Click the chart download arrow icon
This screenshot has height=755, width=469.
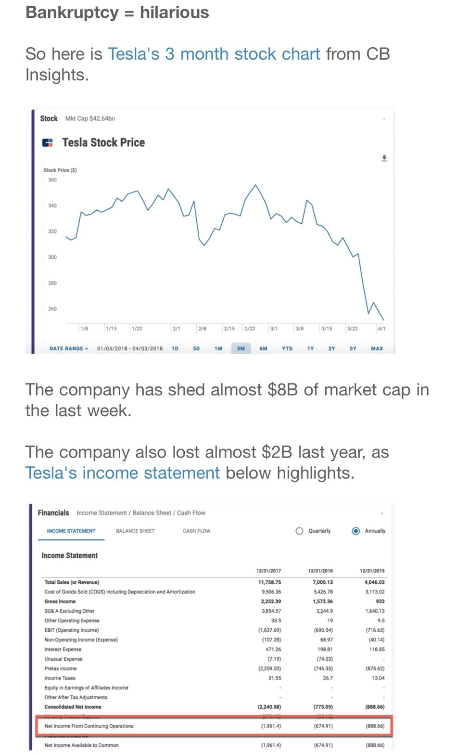[x=384, y=158]
